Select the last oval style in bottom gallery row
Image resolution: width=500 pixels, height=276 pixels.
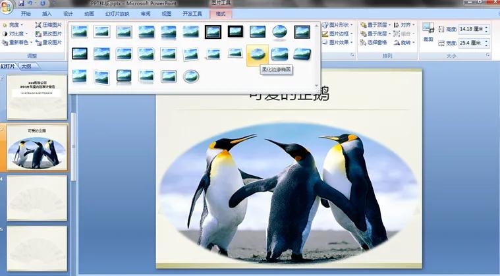point(191,76)
